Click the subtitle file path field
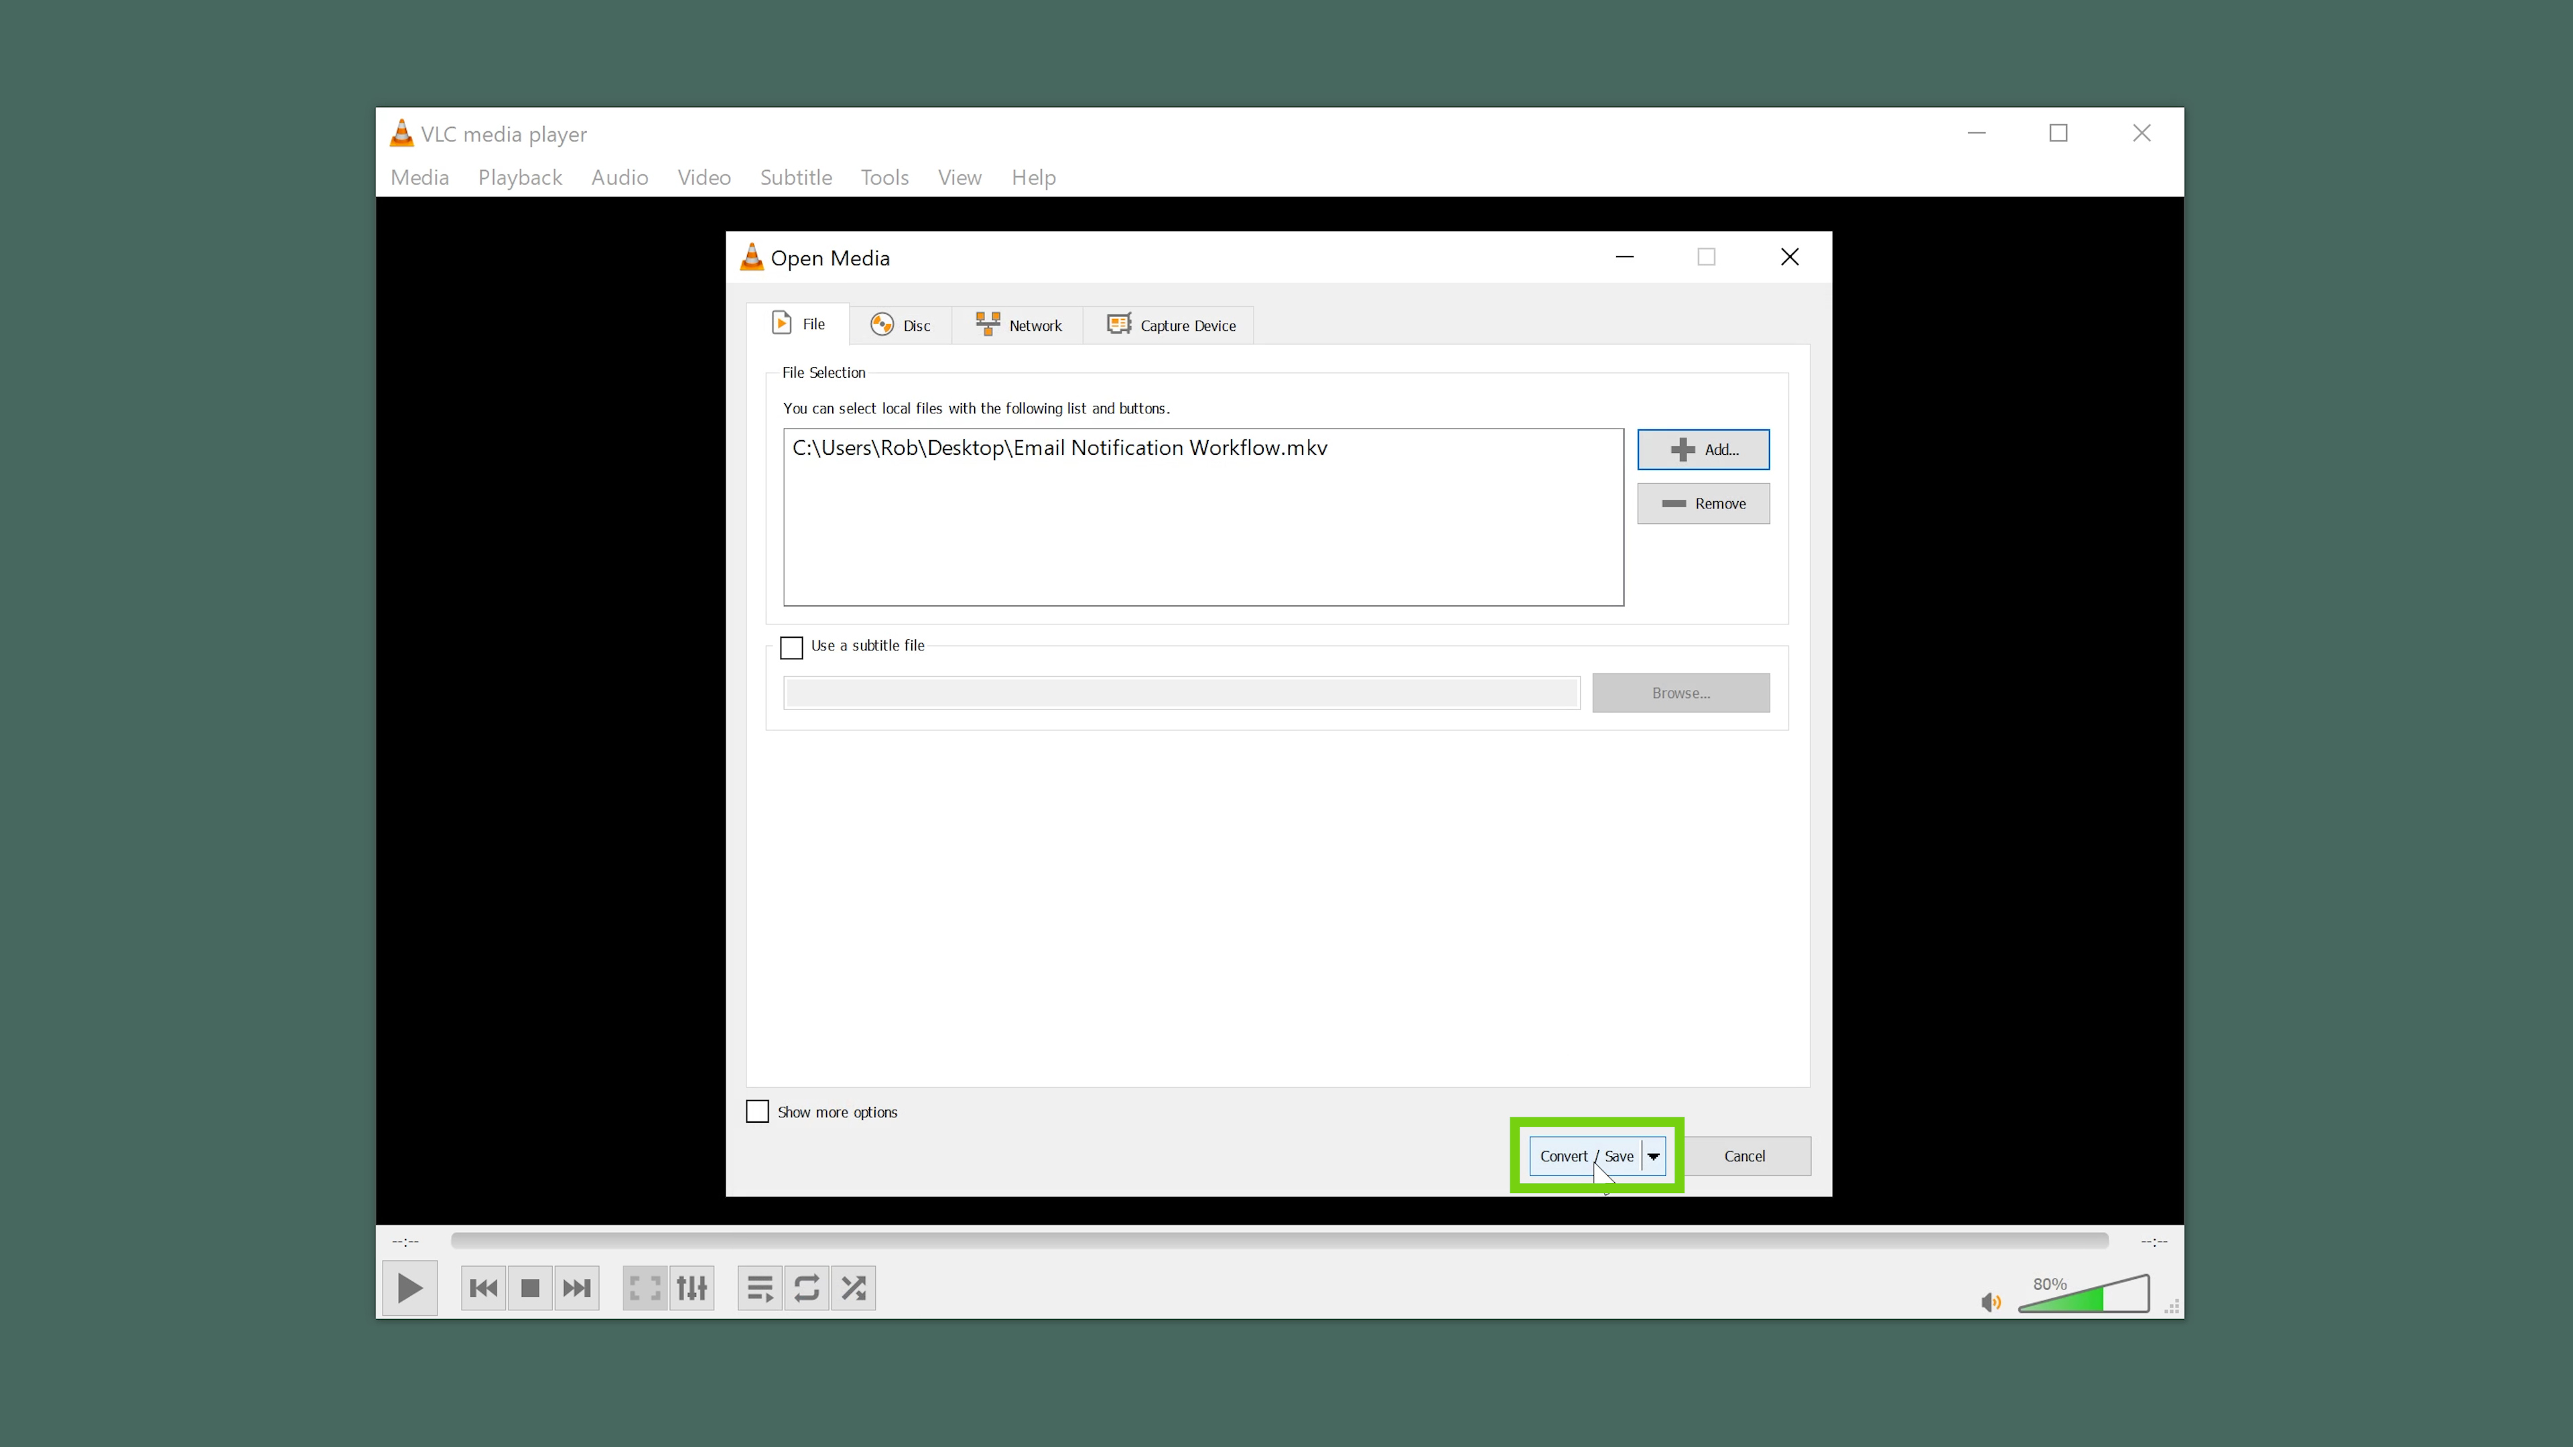 pos(1181,693)
